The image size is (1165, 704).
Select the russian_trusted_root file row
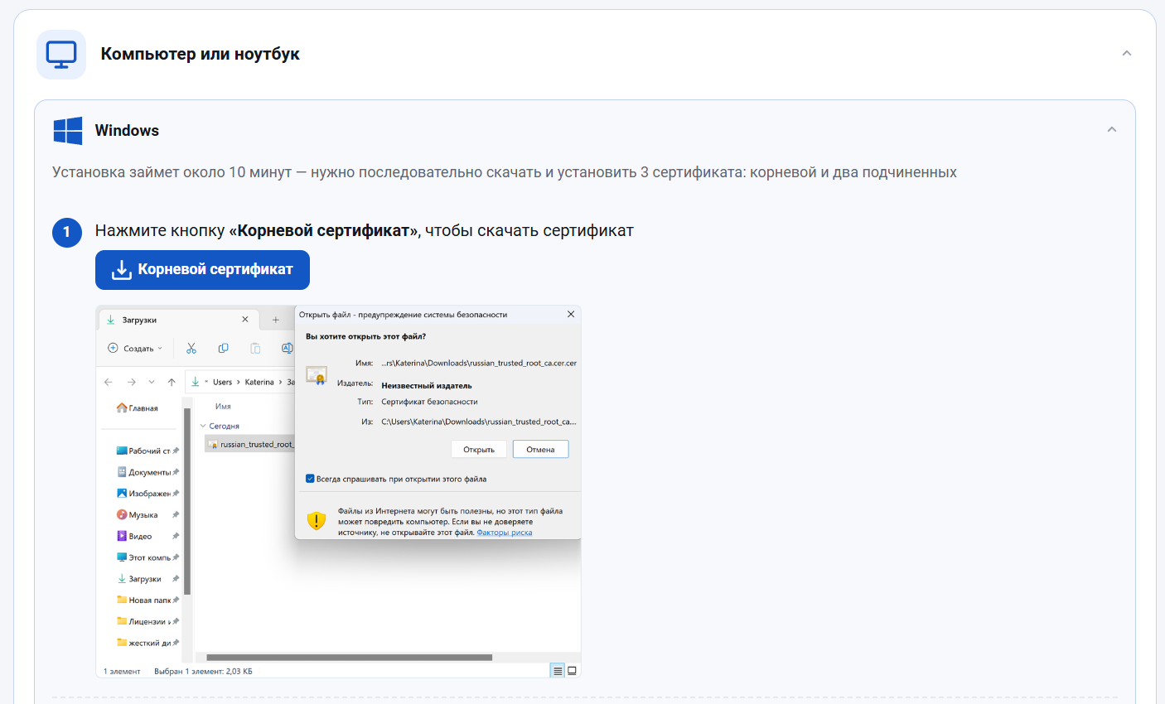tap(249, 445)
